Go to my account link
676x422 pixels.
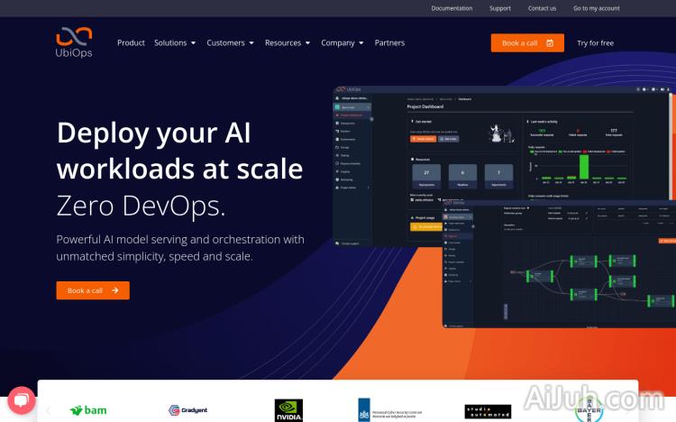[x=597, y=8]
